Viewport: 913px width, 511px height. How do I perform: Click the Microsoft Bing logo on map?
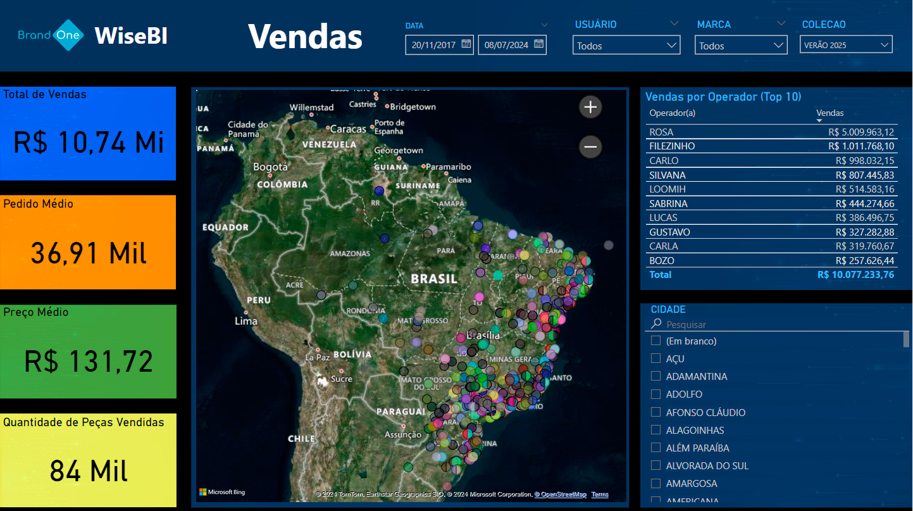point(222,492)
